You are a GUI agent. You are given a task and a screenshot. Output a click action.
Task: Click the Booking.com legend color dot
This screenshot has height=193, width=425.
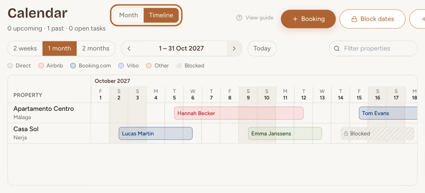[73, 66]
